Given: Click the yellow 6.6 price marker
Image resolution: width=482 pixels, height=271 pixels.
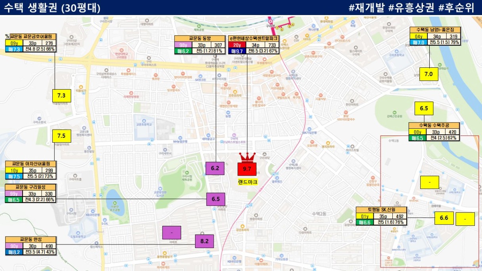Looking at the screenshot, I should click(444, 218).
